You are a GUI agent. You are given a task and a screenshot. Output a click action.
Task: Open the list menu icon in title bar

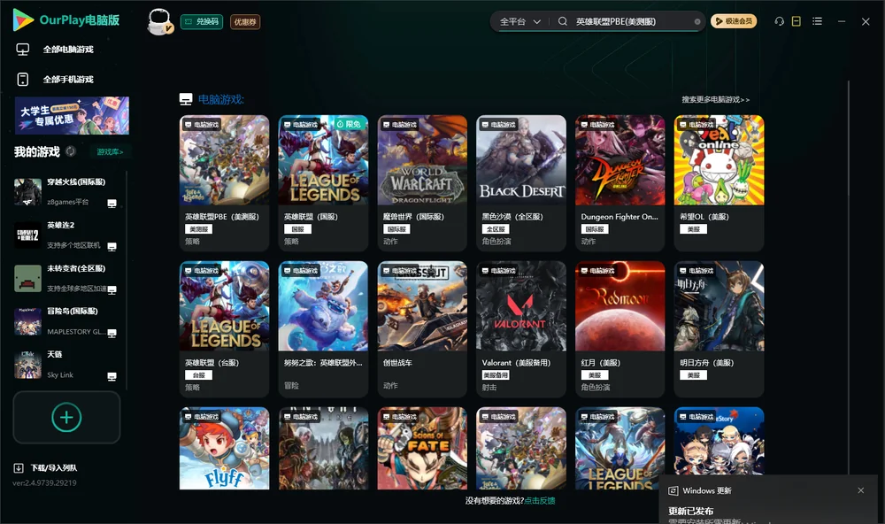pyautogui.click(x=817, y=21)
